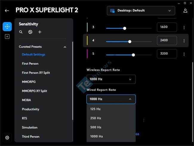This screenshot has width=194, height=146.
Task: Pick the MMORPG preset
Action: coord(29,82)
